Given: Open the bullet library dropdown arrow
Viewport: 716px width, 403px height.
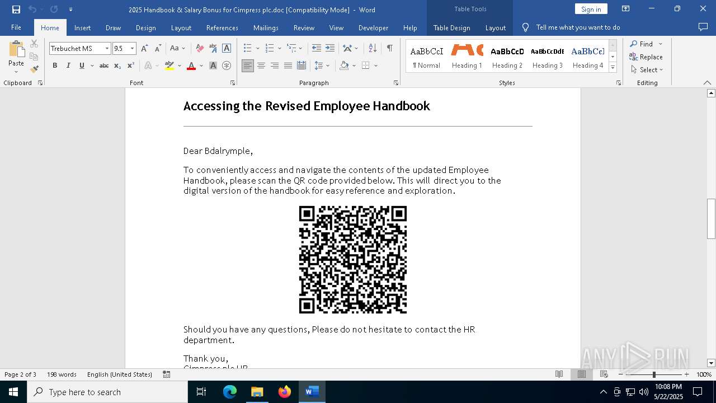Looking at the screenshot, I should pyautogui.click(x=258, y=49).
